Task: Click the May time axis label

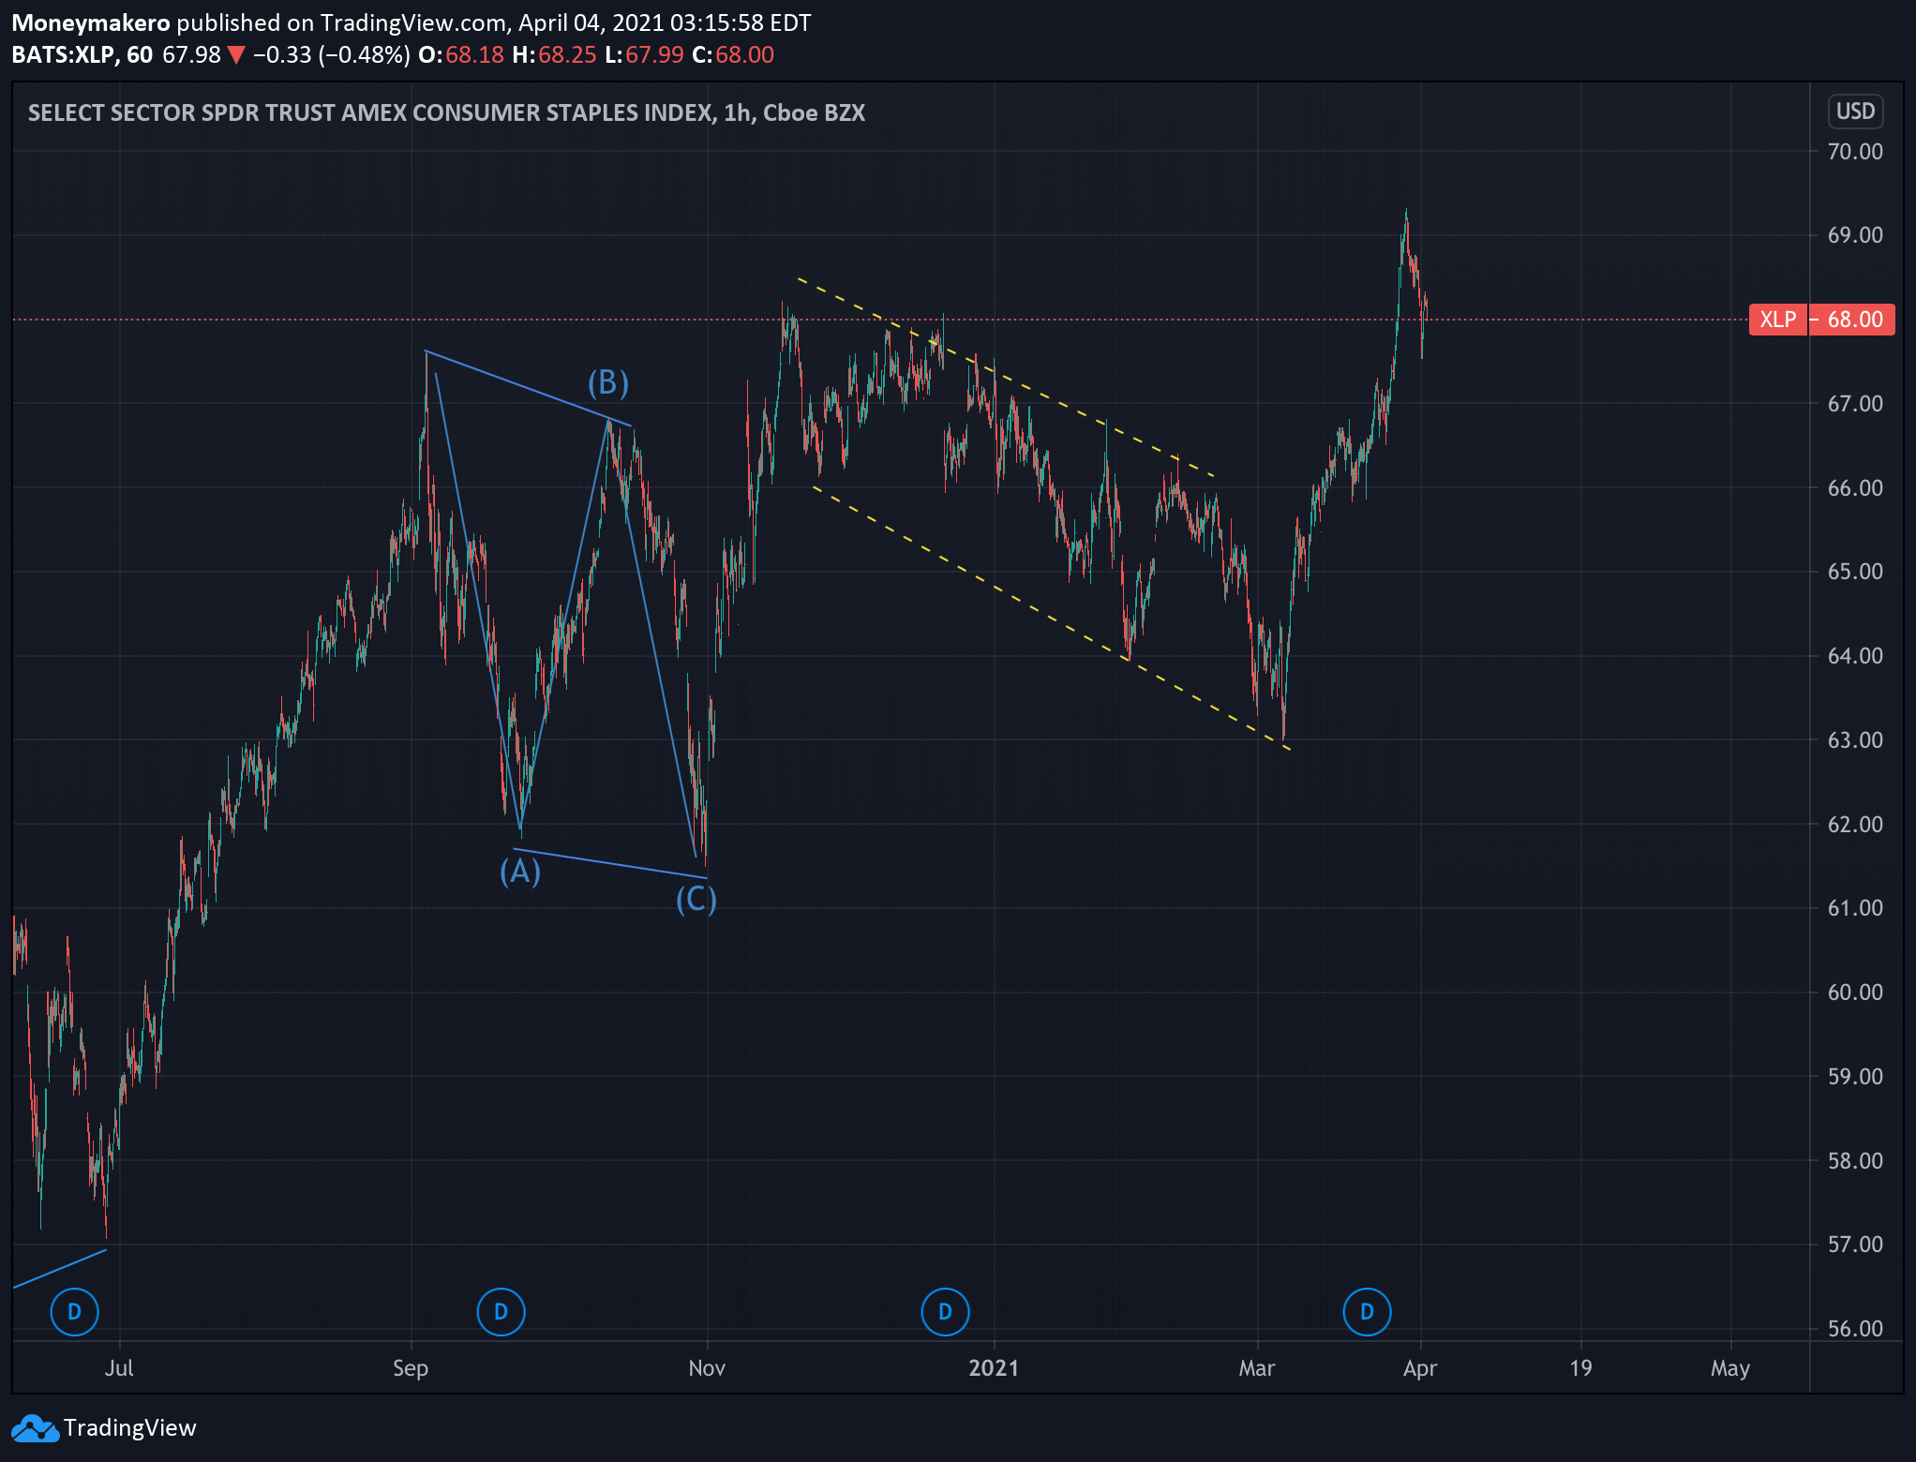Action: coord(1730,1368)
